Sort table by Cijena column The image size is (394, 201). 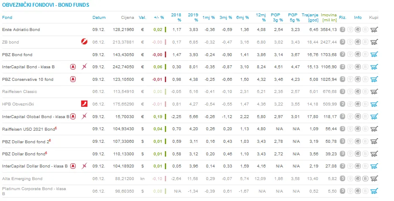[127, 18]
